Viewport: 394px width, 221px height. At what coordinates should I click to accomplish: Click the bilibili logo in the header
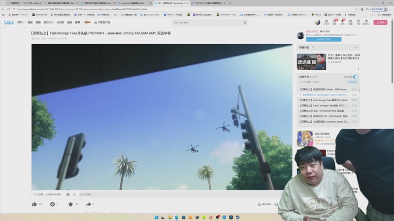coord(9,23)
